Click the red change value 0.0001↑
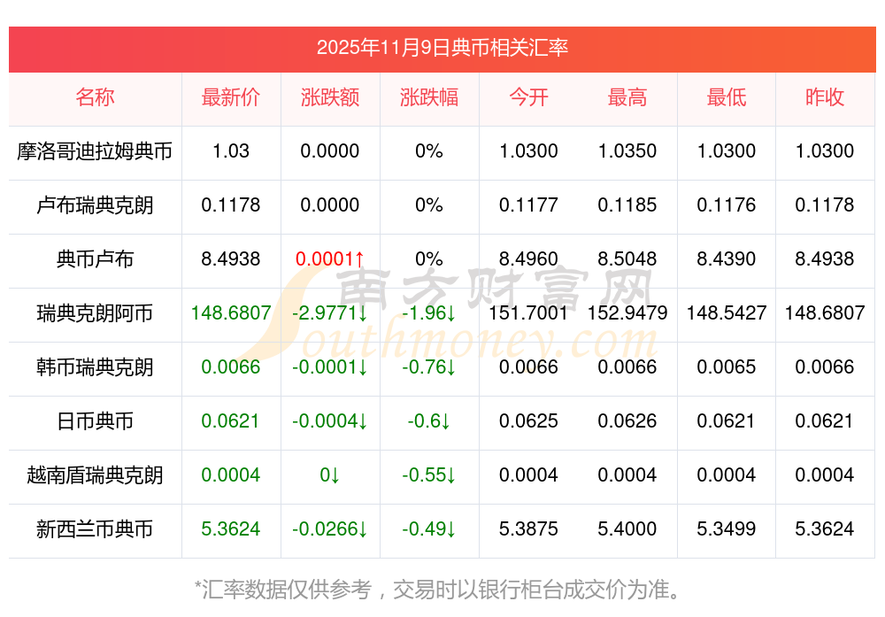 tap(329, 259)
